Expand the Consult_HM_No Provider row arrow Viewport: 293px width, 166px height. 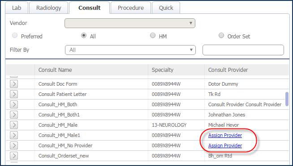point(14,145)
